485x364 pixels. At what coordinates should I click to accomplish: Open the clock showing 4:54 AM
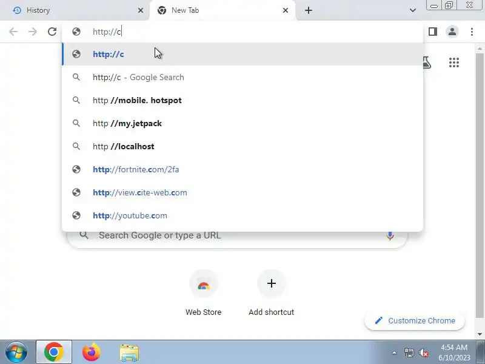[x=454, y=352]
